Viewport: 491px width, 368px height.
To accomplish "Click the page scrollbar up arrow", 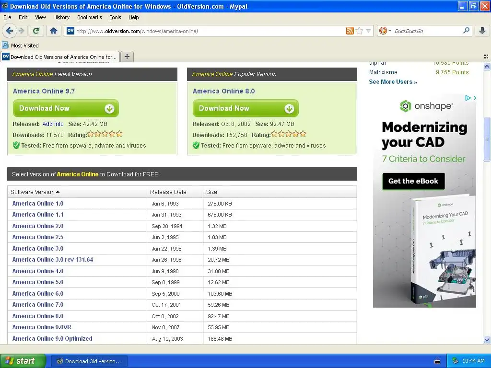I will click(487, 66).
